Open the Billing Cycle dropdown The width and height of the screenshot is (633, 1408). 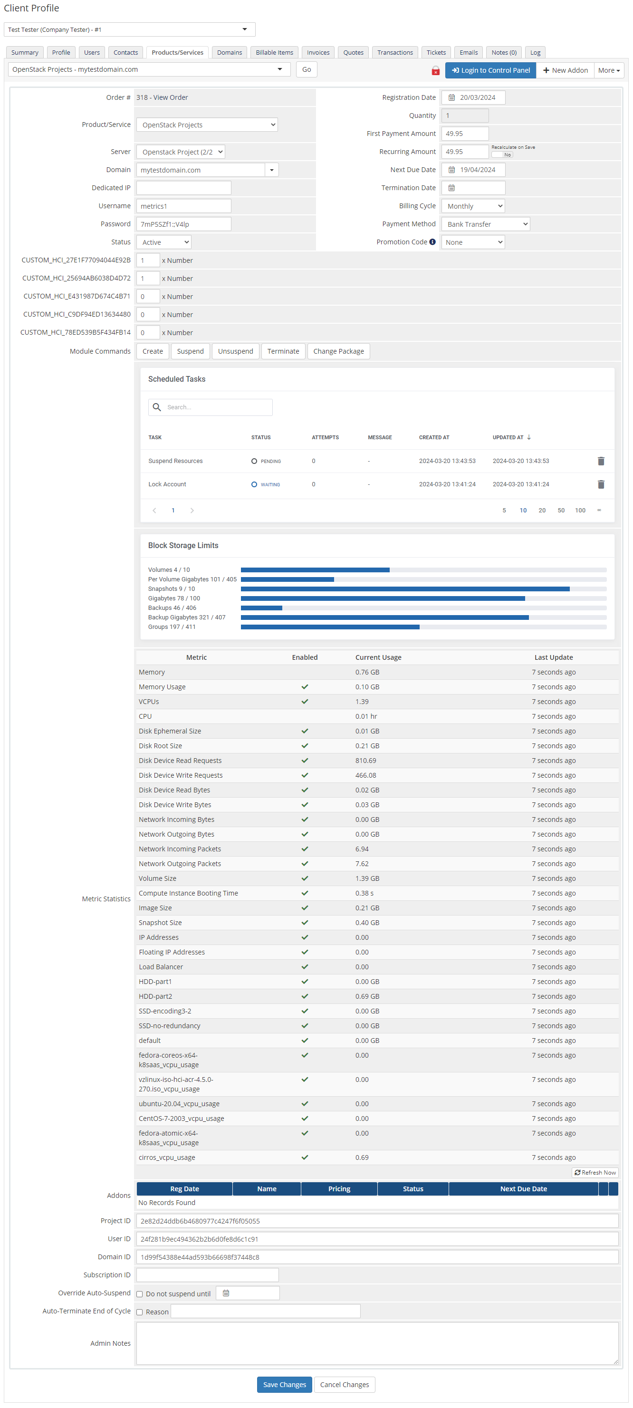[472, 206]
